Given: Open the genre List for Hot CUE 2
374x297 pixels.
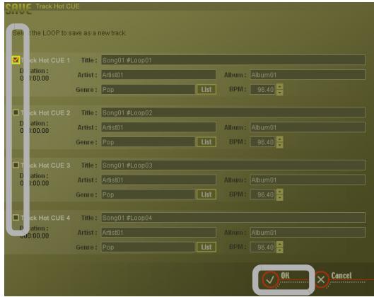Looking at the screenshot, I should 206,142.
